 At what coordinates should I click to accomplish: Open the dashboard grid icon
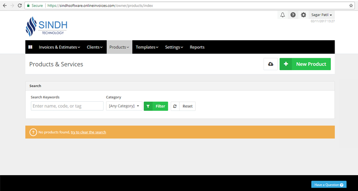(30, 47)
